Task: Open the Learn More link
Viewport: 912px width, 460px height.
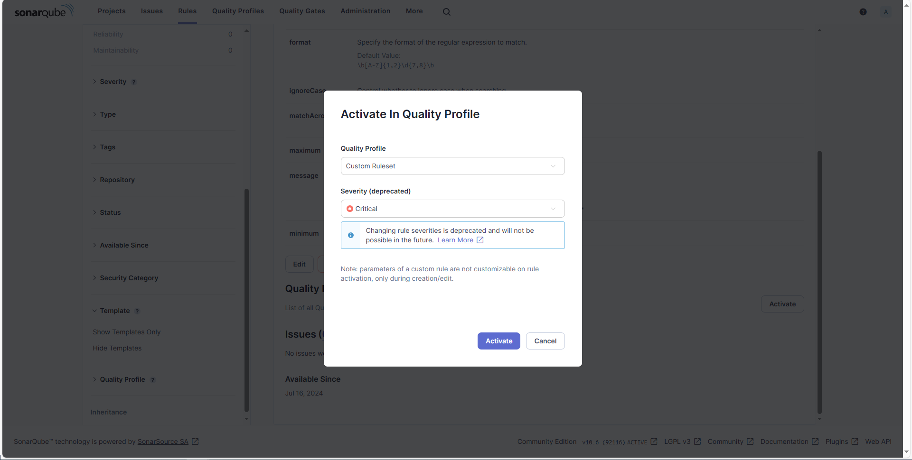Action: pyautogui.click(x=455, y=240)
